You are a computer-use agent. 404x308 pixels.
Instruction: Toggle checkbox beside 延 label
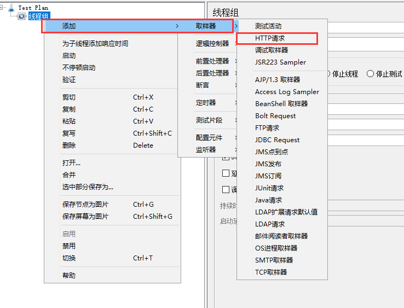tap(226, 173)
